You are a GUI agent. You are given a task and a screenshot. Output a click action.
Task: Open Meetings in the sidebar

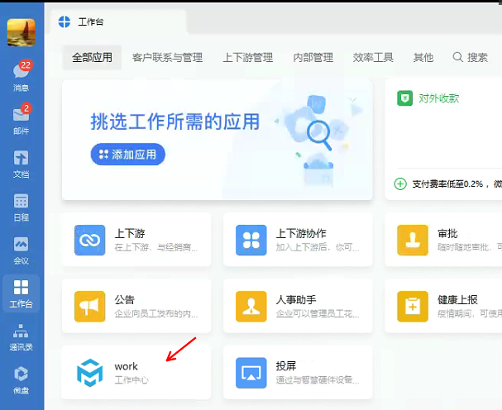(x=21, y=249)
